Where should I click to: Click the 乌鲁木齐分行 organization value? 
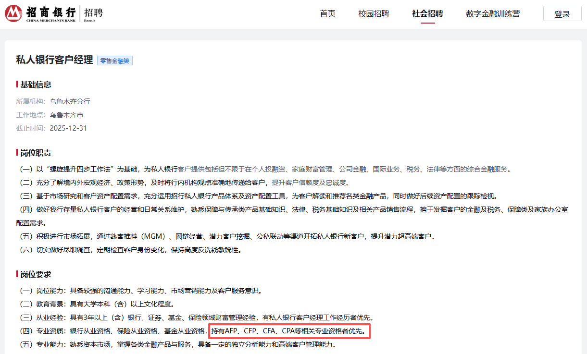tap(70, 101)
